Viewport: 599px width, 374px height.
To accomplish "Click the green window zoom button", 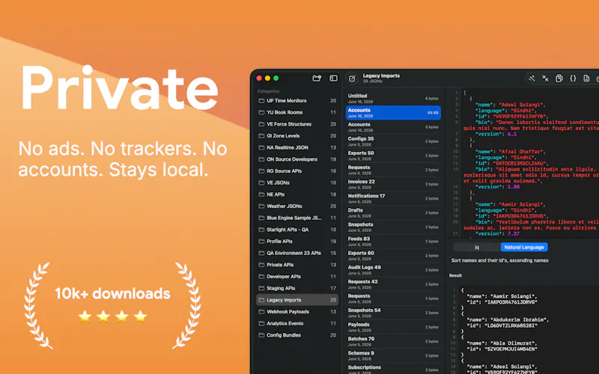I will (x=276, y=79).
